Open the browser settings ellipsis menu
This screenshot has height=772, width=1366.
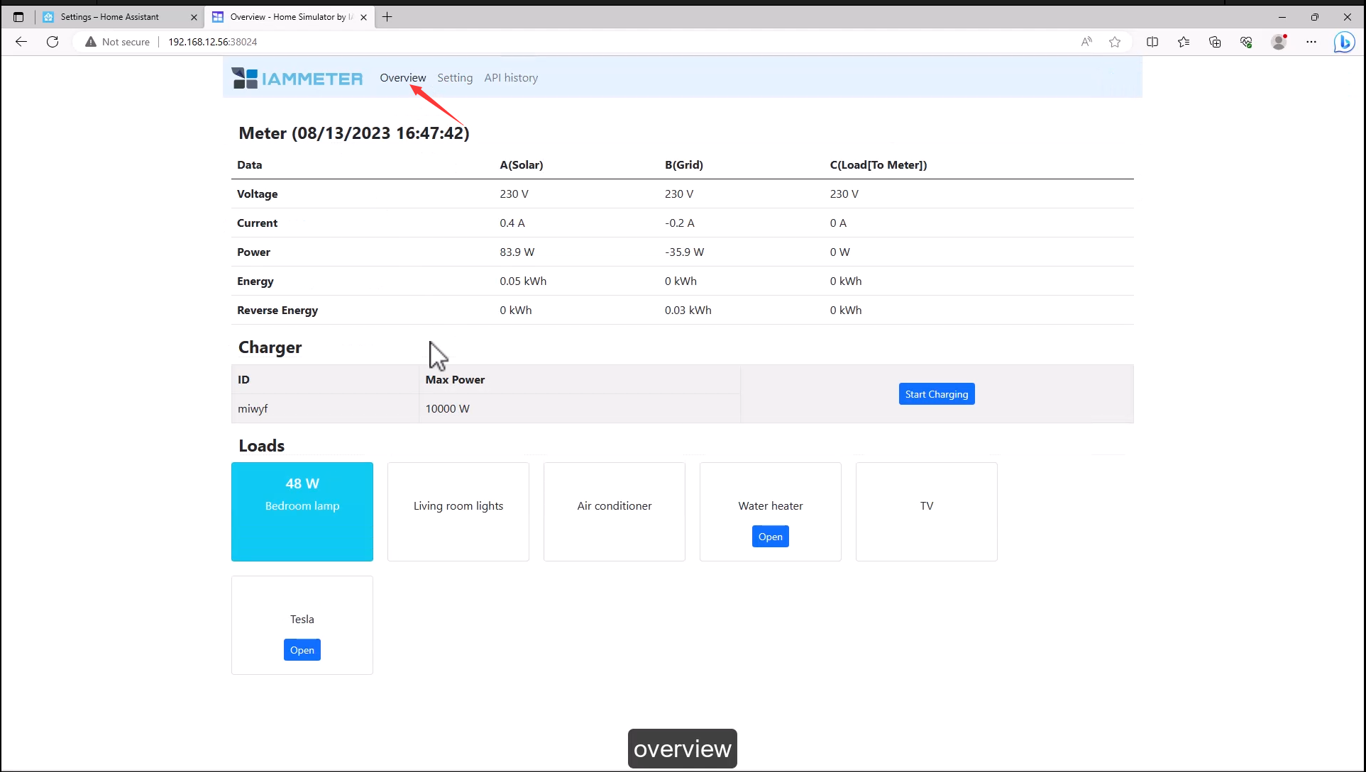[1311, 42]
